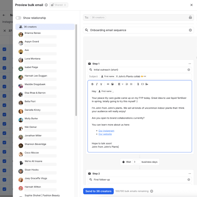Apply a numbered list in the editor
Image resolution: width=197 pixels, height=197 pixels.
[127, 84]
